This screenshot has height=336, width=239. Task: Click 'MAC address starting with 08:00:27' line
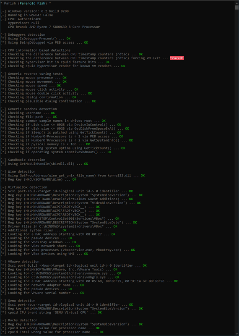[x=58, y=234]
